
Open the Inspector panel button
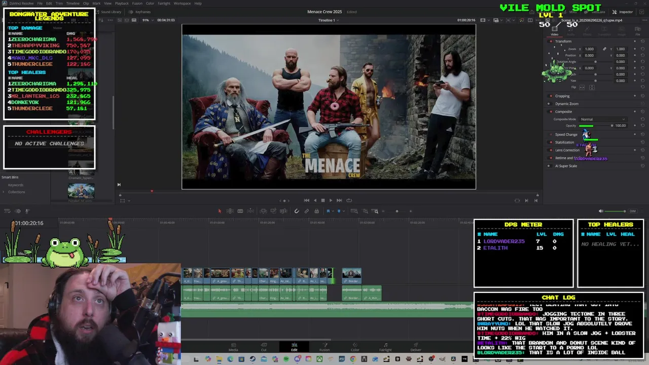(623, 12)
